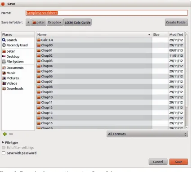Select LO36 Calc Guide path button
192x172 pixels.
click(77, 23)
